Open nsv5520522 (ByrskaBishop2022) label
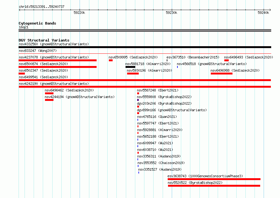The image size is (280, 198). [x=195, y=183]
